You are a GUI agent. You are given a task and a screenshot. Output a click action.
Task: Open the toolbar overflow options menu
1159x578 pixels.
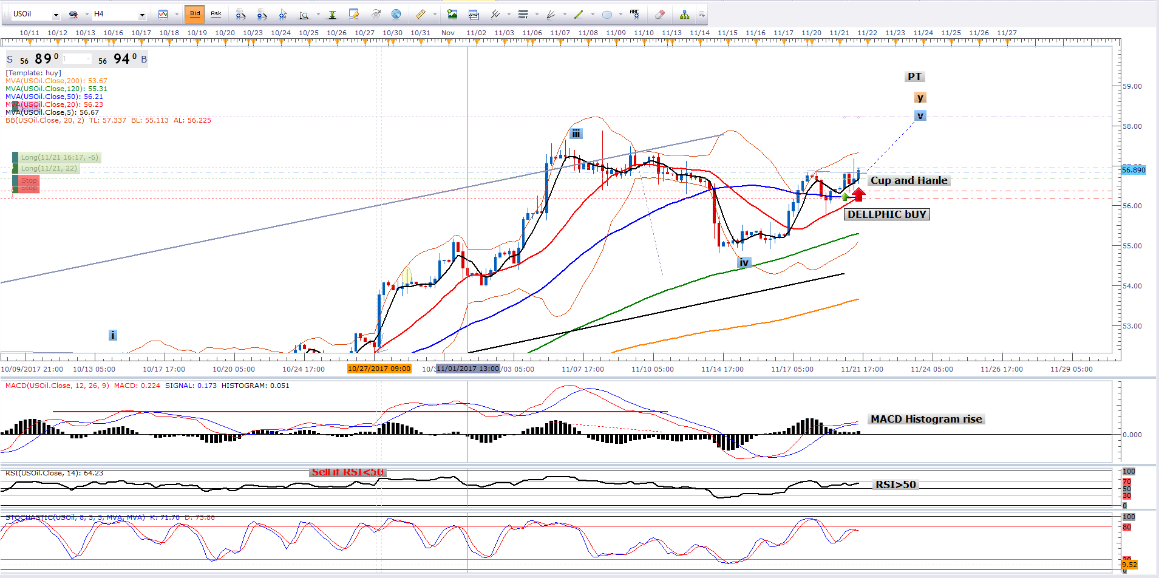pos(702,14)
